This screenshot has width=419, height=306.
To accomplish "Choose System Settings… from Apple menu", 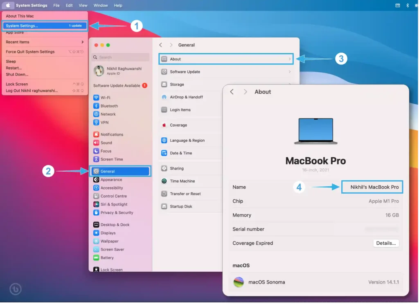I will click(x=45, y=26).
